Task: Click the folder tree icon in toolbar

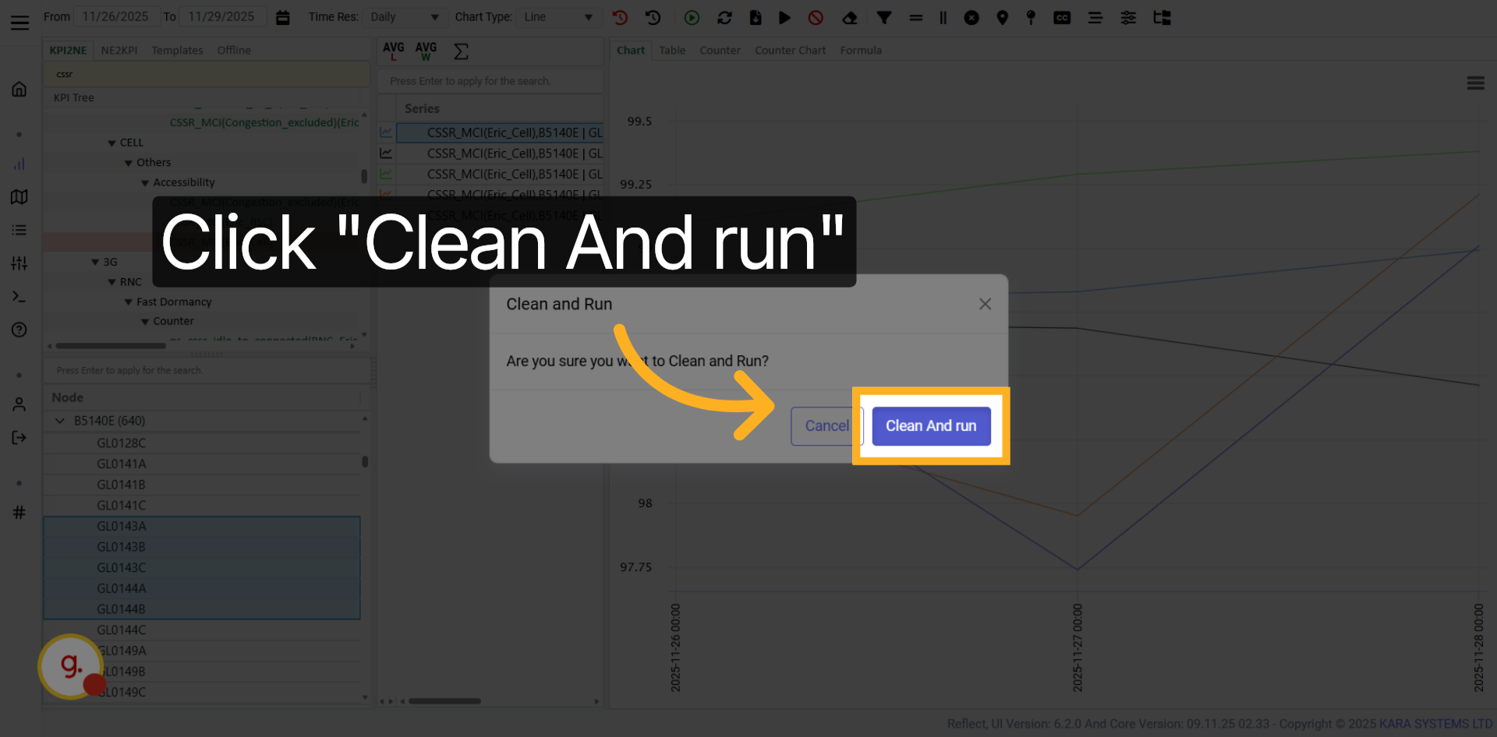Action: [1162, 17]
